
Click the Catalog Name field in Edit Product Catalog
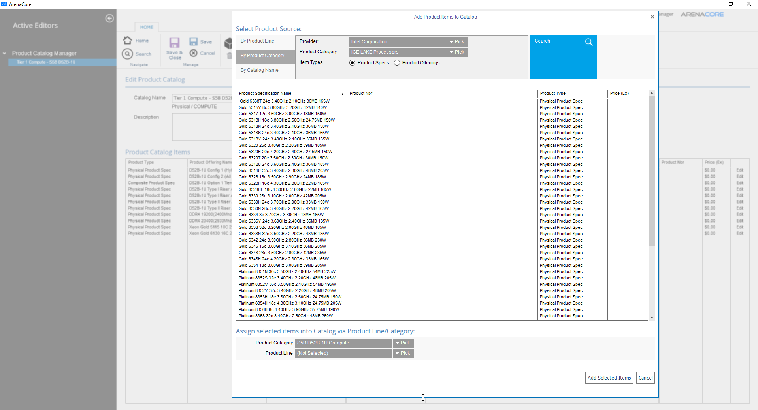pos(202,98)
